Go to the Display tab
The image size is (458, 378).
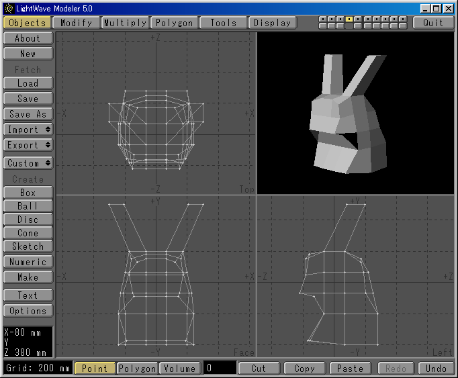pos(273,22)
